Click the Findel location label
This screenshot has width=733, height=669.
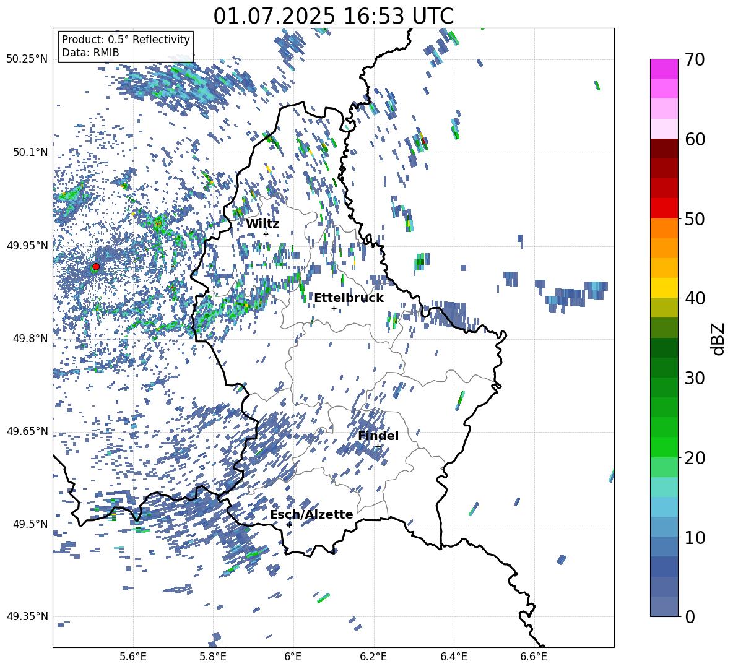pos(378,436)
